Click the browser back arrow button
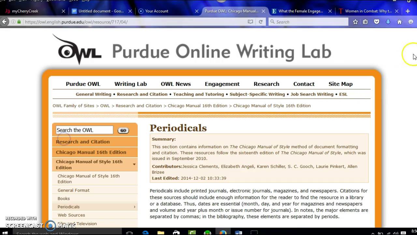 pyautogui.click(x=4, y=22)
